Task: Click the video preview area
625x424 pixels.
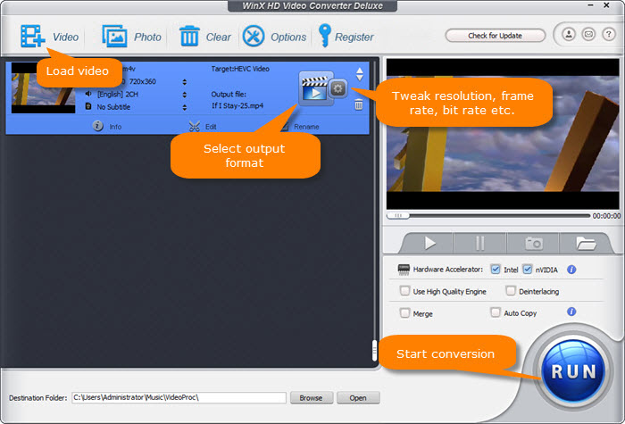Action: tap(503, 134)
